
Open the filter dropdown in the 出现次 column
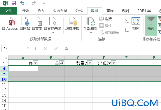114,63
